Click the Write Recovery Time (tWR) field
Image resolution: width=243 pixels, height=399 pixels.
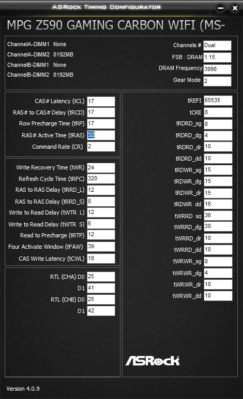(x=101, y=168)
